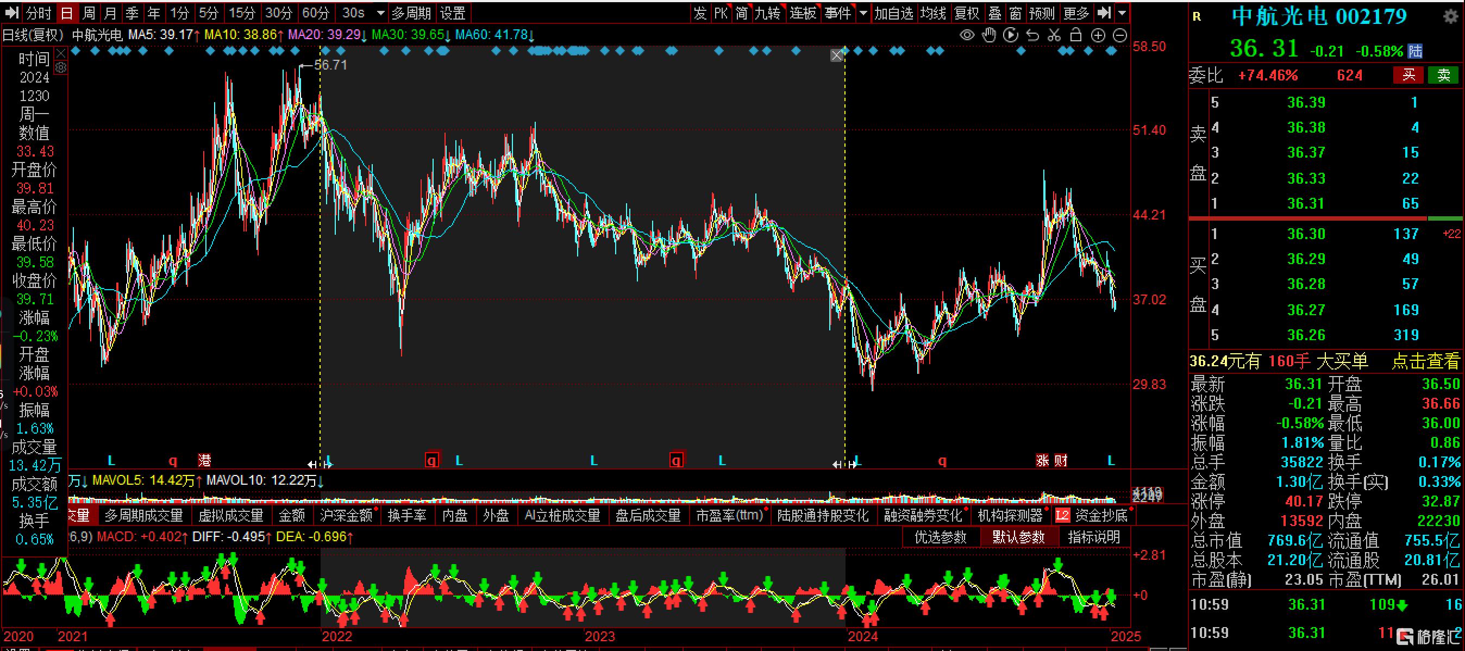Zoom in with the plus circle icon
This screenshot has height=651, width=1465.
1098,35
